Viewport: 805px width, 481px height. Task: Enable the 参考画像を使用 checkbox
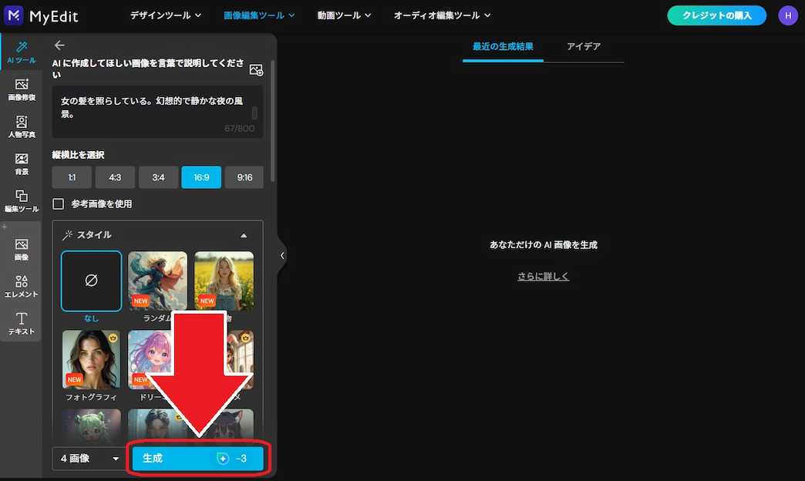pos(59,203)
